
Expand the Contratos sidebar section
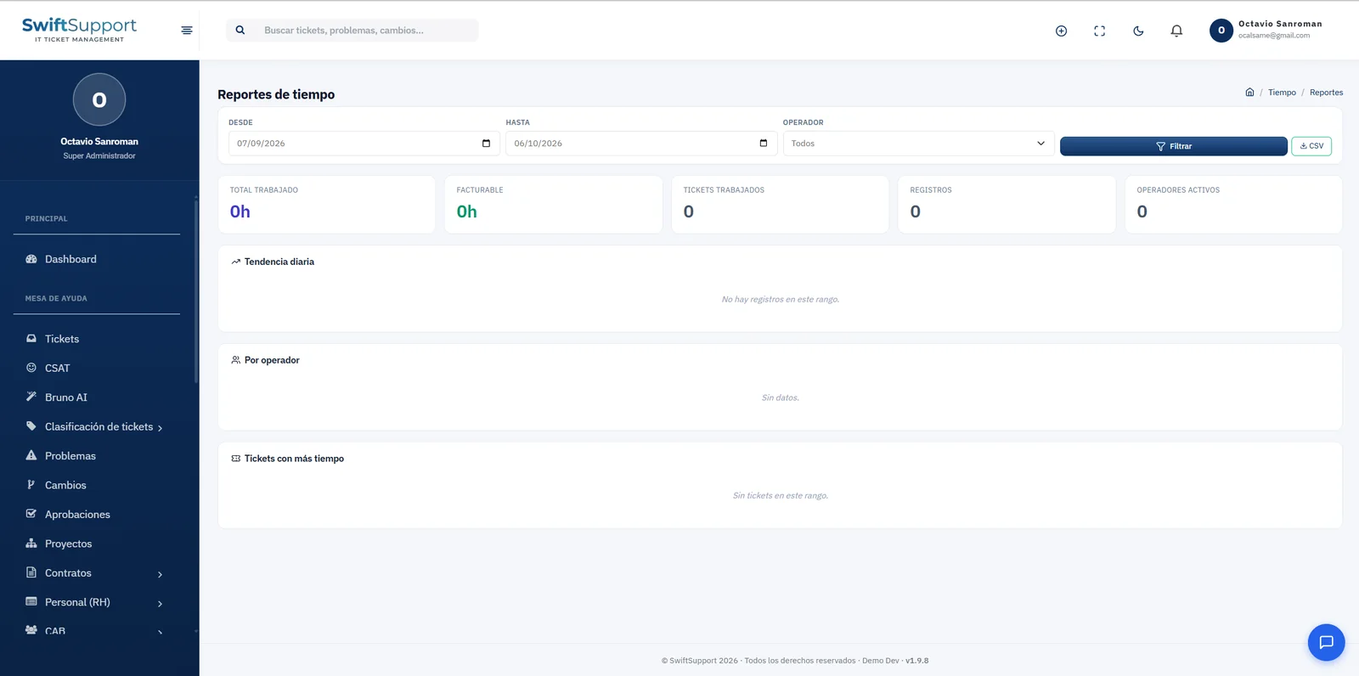tap(160, 575)
